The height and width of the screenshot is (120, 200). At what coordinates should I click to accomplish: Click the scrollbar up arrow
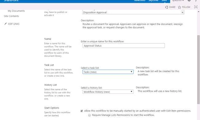pyautogui.click(x=198, y=12)
